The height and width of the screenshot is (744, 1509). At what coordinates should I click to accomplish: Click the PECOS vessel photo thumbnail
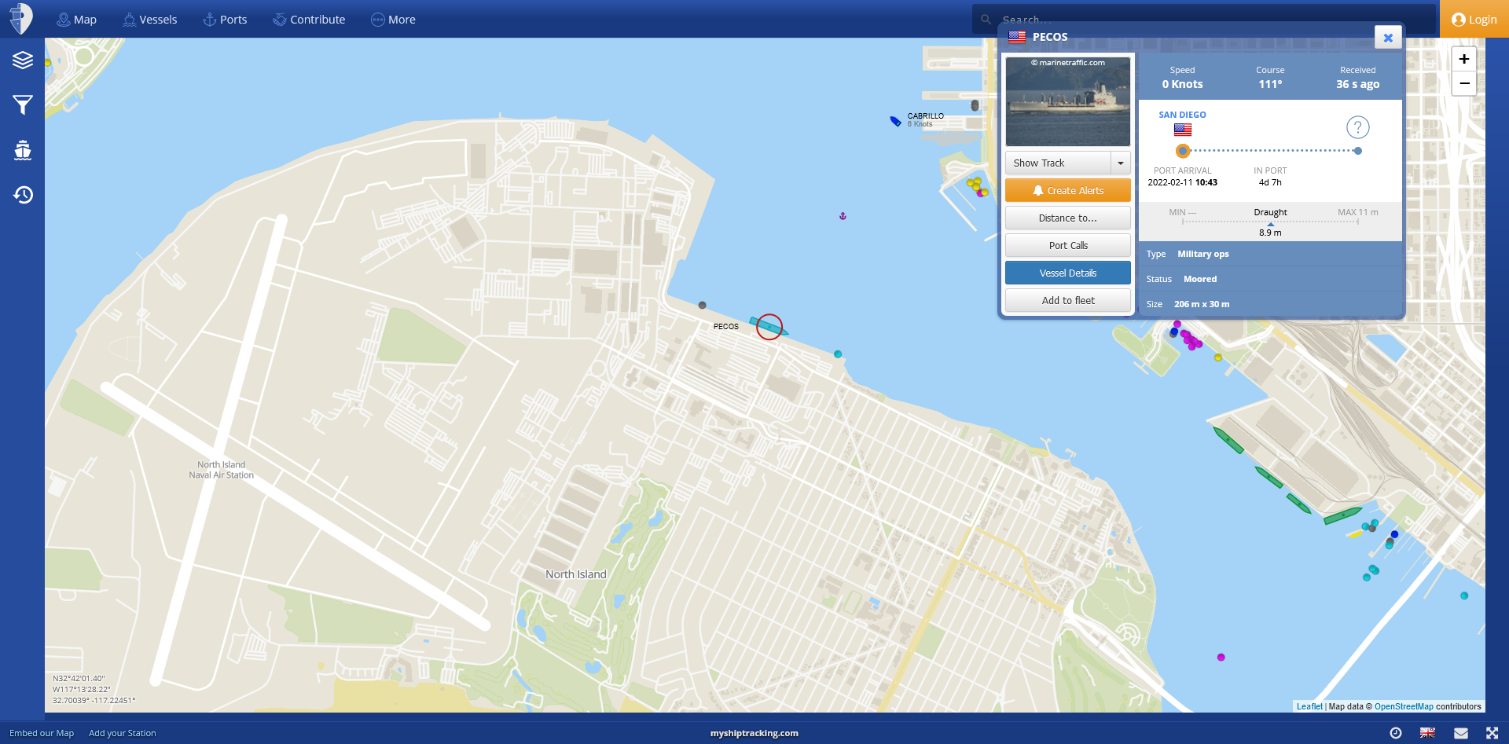[1068, 101]
